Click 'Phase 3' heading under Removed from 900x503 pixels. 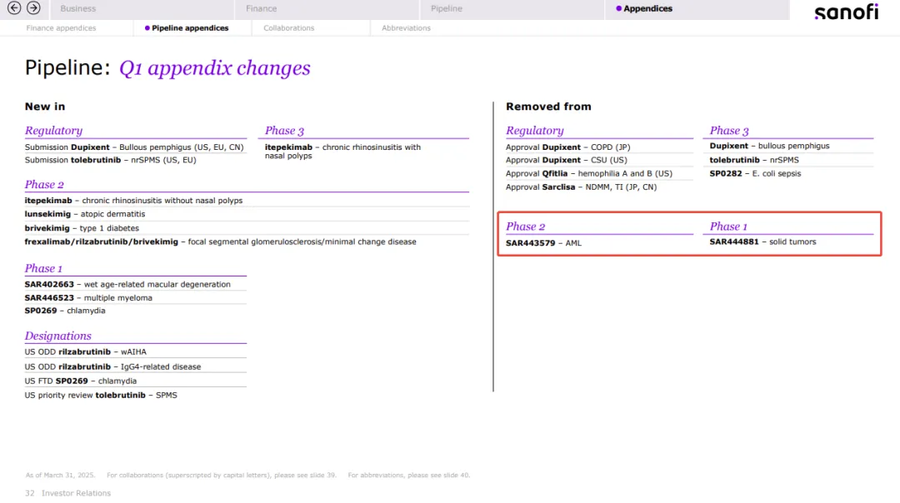[729, 131]
